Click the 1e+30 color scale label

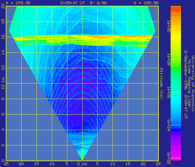(168, 26)
